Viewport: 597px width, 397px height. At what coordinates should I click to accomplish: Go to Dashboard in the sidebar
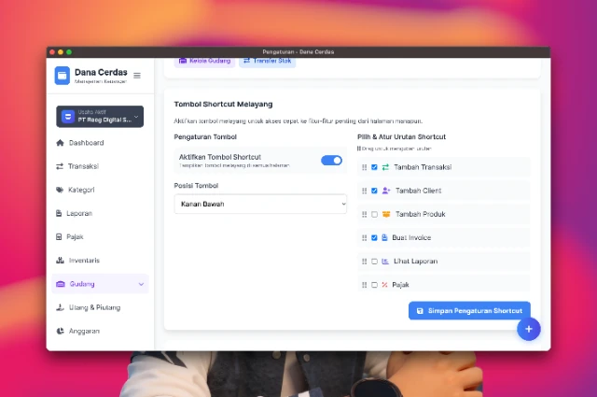point(86,143)
